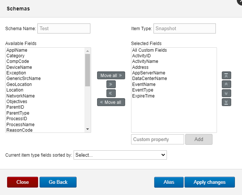Select ReasonCode in Available Fields
This screenshot has height=195, width=242.
19,130
